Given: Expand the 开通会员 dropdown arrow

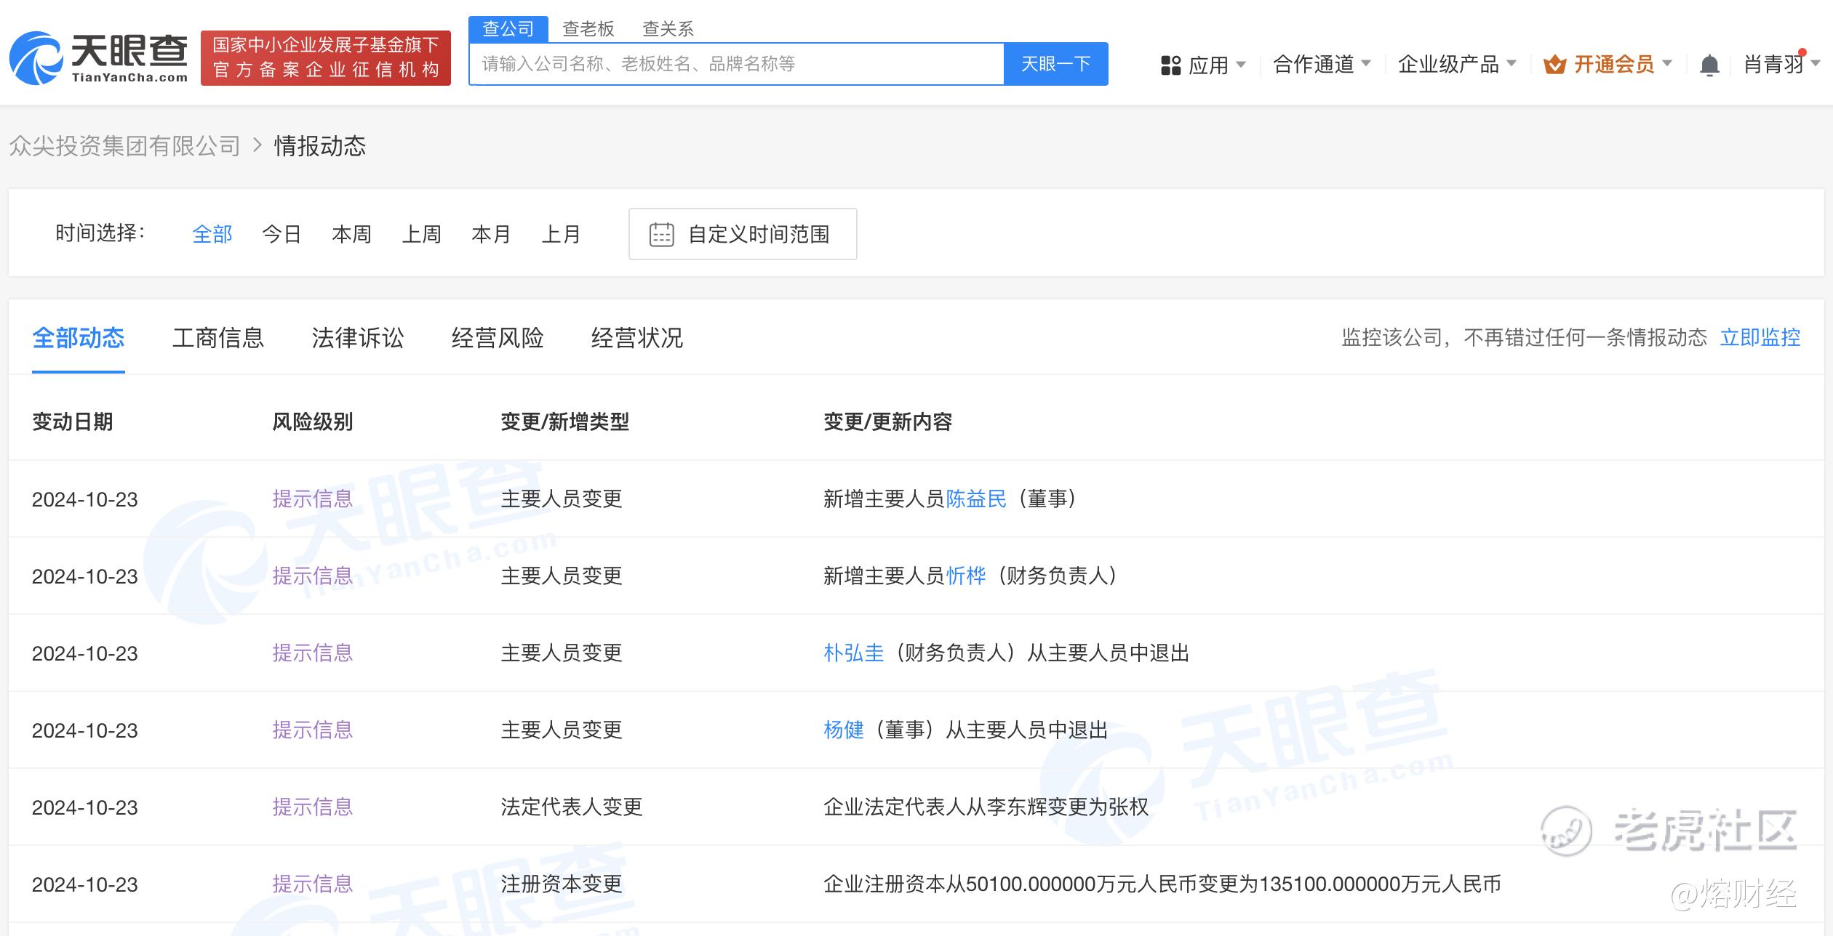Looking at the screenshot, I should pyautogui.click(x=1667, y=63).
